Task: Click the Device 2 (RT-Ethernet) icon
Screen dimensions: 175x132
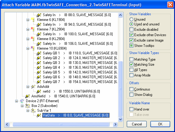Action: point(22,101)
